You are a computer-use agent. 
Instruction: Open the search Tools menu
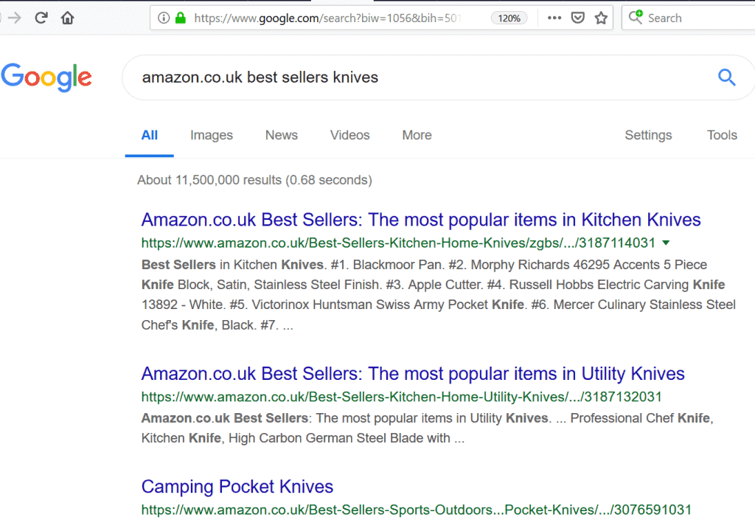pyautogui.click(x=722, y=135)
